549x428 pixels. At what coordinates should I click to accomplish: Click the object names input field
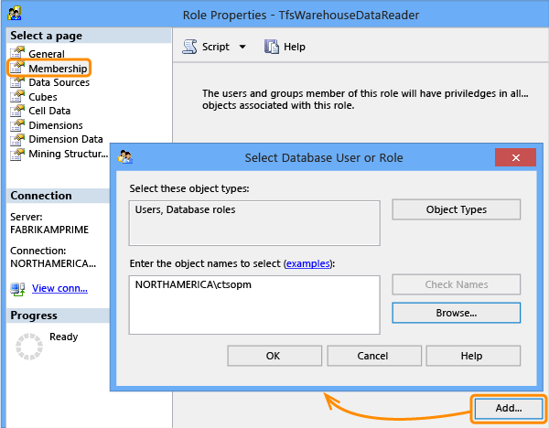coord(254,305)
